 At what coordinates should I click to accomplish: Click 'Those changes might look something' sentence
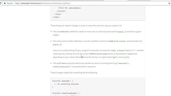pos(74,73)
